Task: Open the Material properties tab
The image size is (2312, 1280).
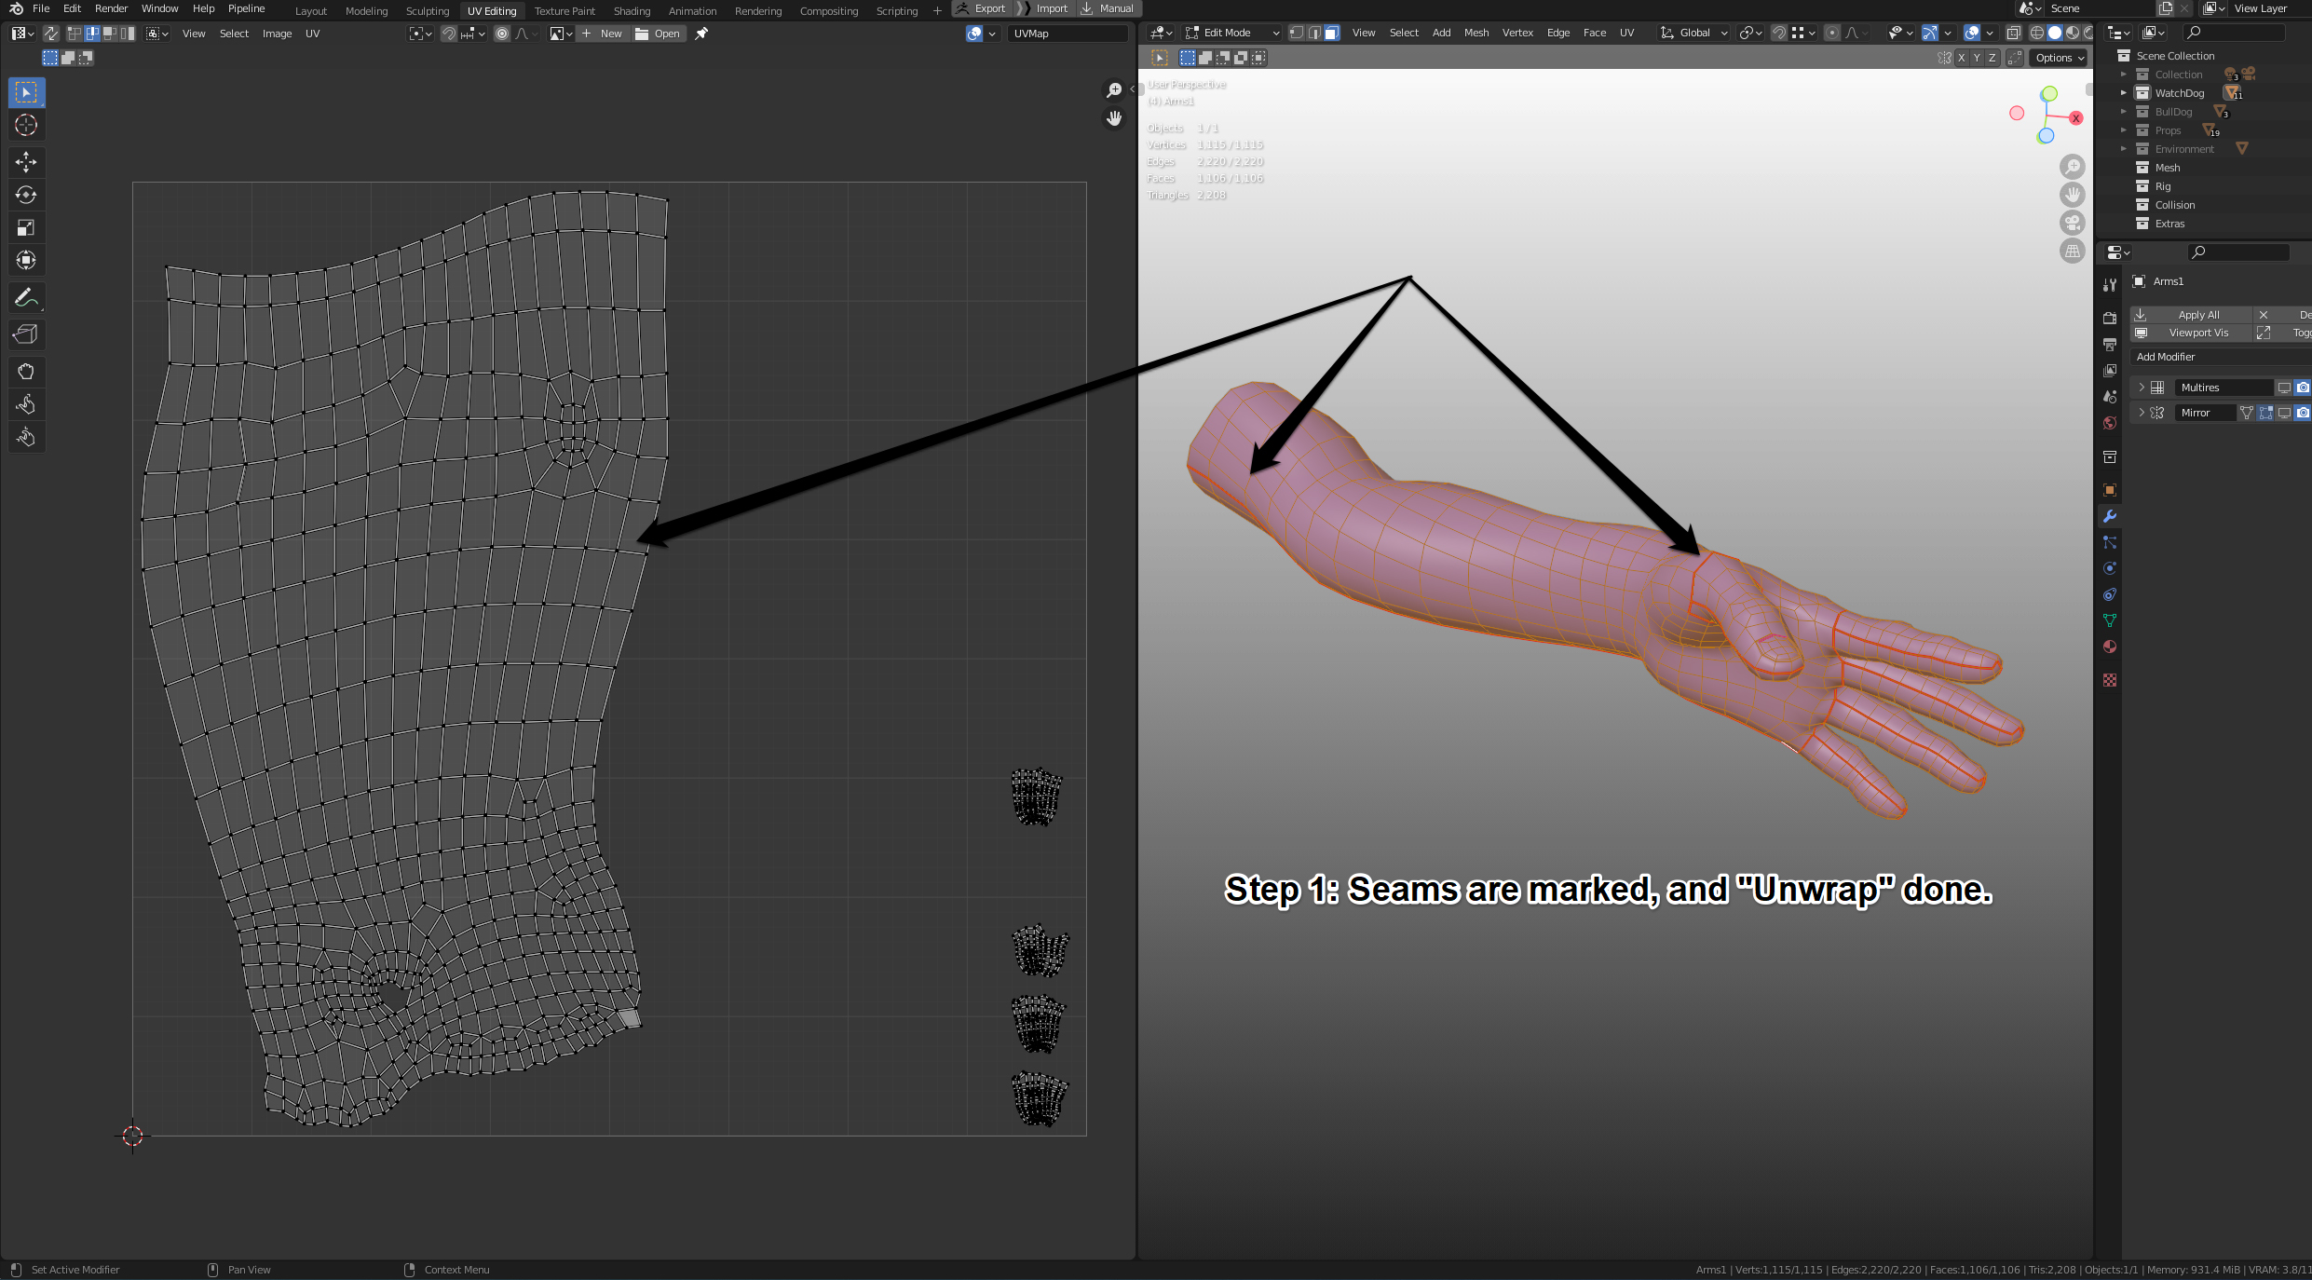Action: pos(2110,647)
